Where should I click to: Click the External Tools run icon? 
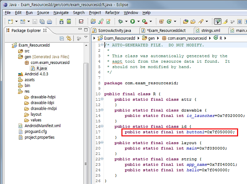coord(145,21)
